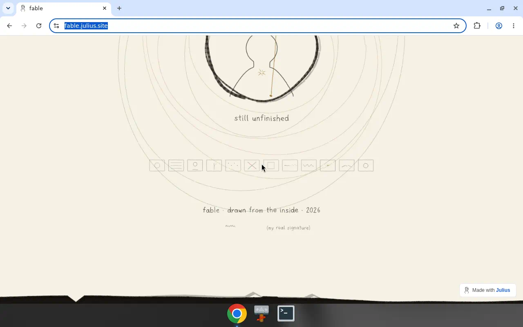Open the Chrome profile menu
523x327 pixels.
[x=499, y=26]
